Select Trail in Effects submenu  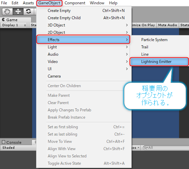coord(160,47)
